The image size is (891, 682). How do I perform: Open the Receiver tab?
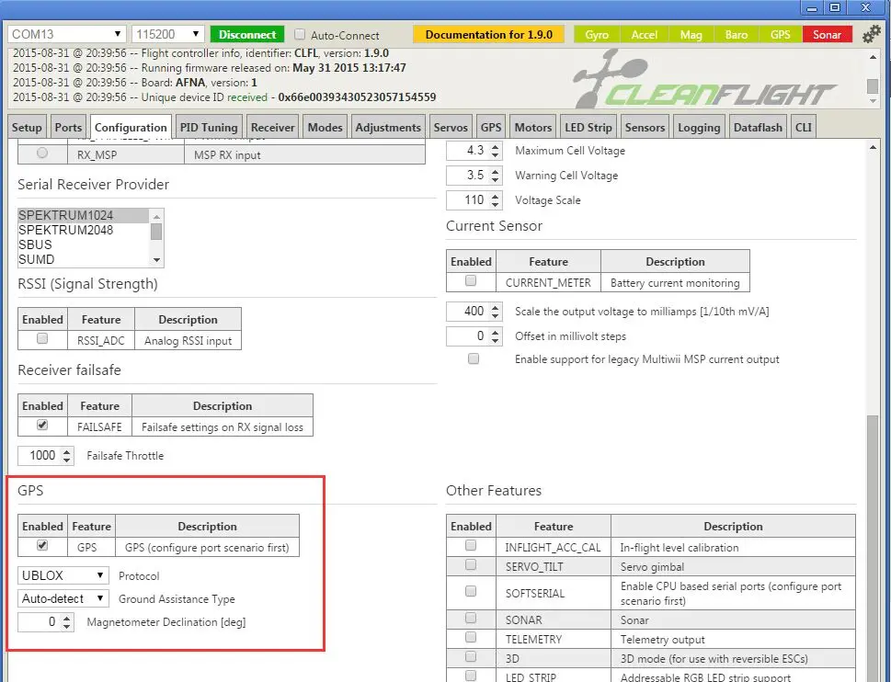273,127
